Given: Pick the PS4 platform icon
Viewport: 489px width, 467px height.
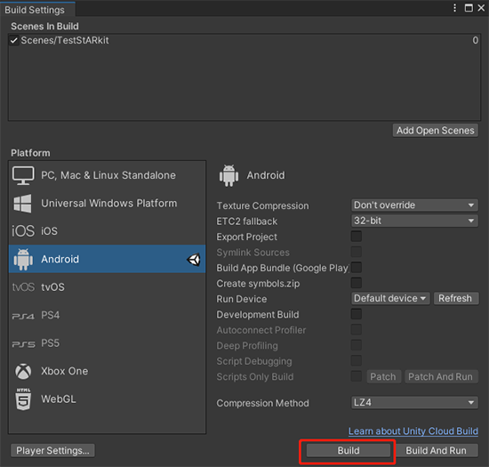Looking at the screenshot, I should pos(23,316).
